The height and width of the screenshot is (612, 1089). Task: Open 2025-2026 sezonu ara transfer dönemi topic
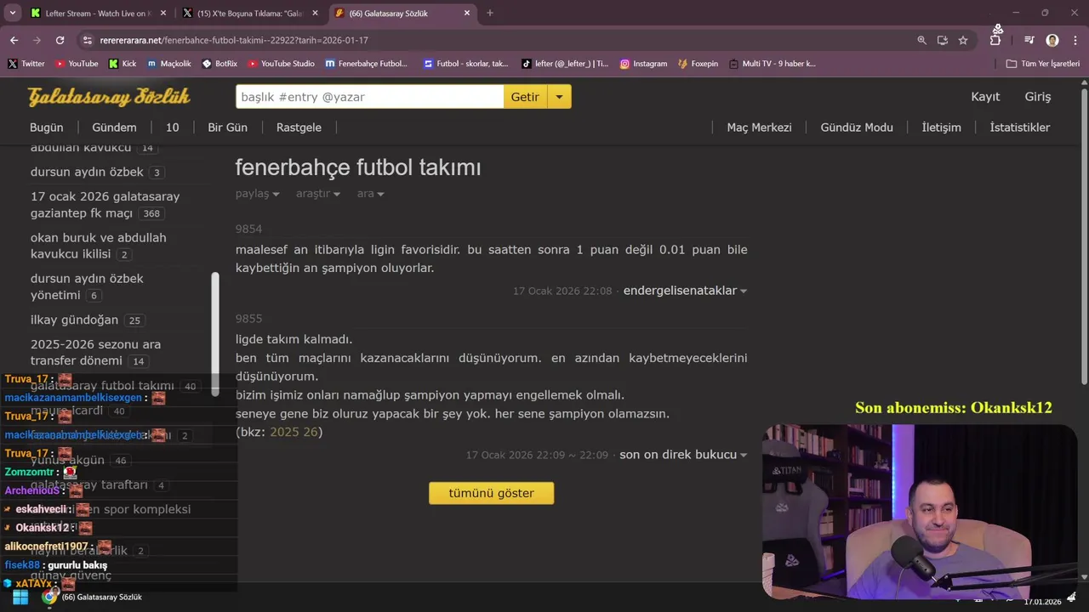[95, 353]
